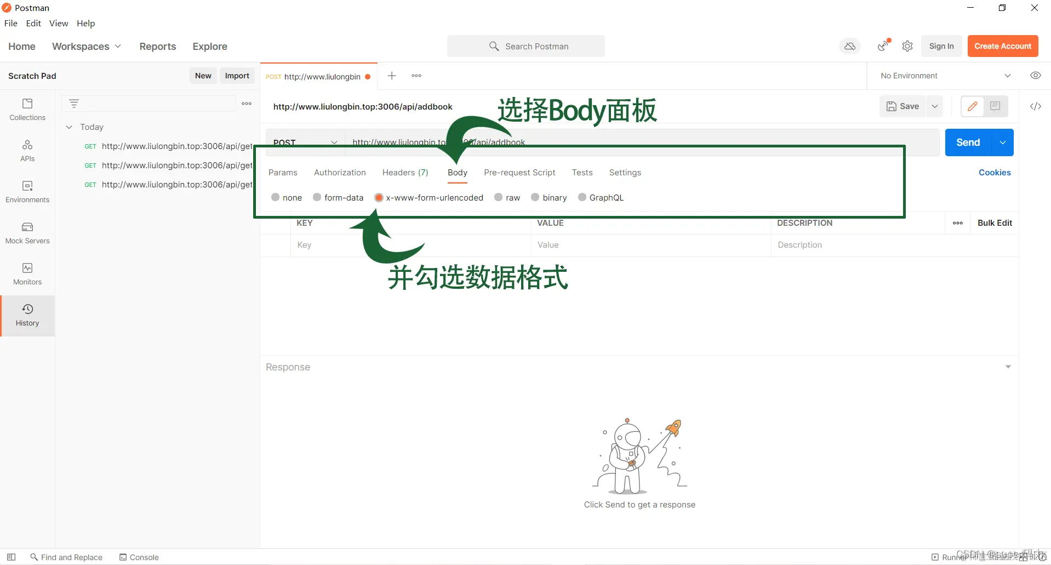Open the Send options dropdown arrow
Image resolution: width=1051 pixels, height=565 pixels.
(x=1002, y=142)
